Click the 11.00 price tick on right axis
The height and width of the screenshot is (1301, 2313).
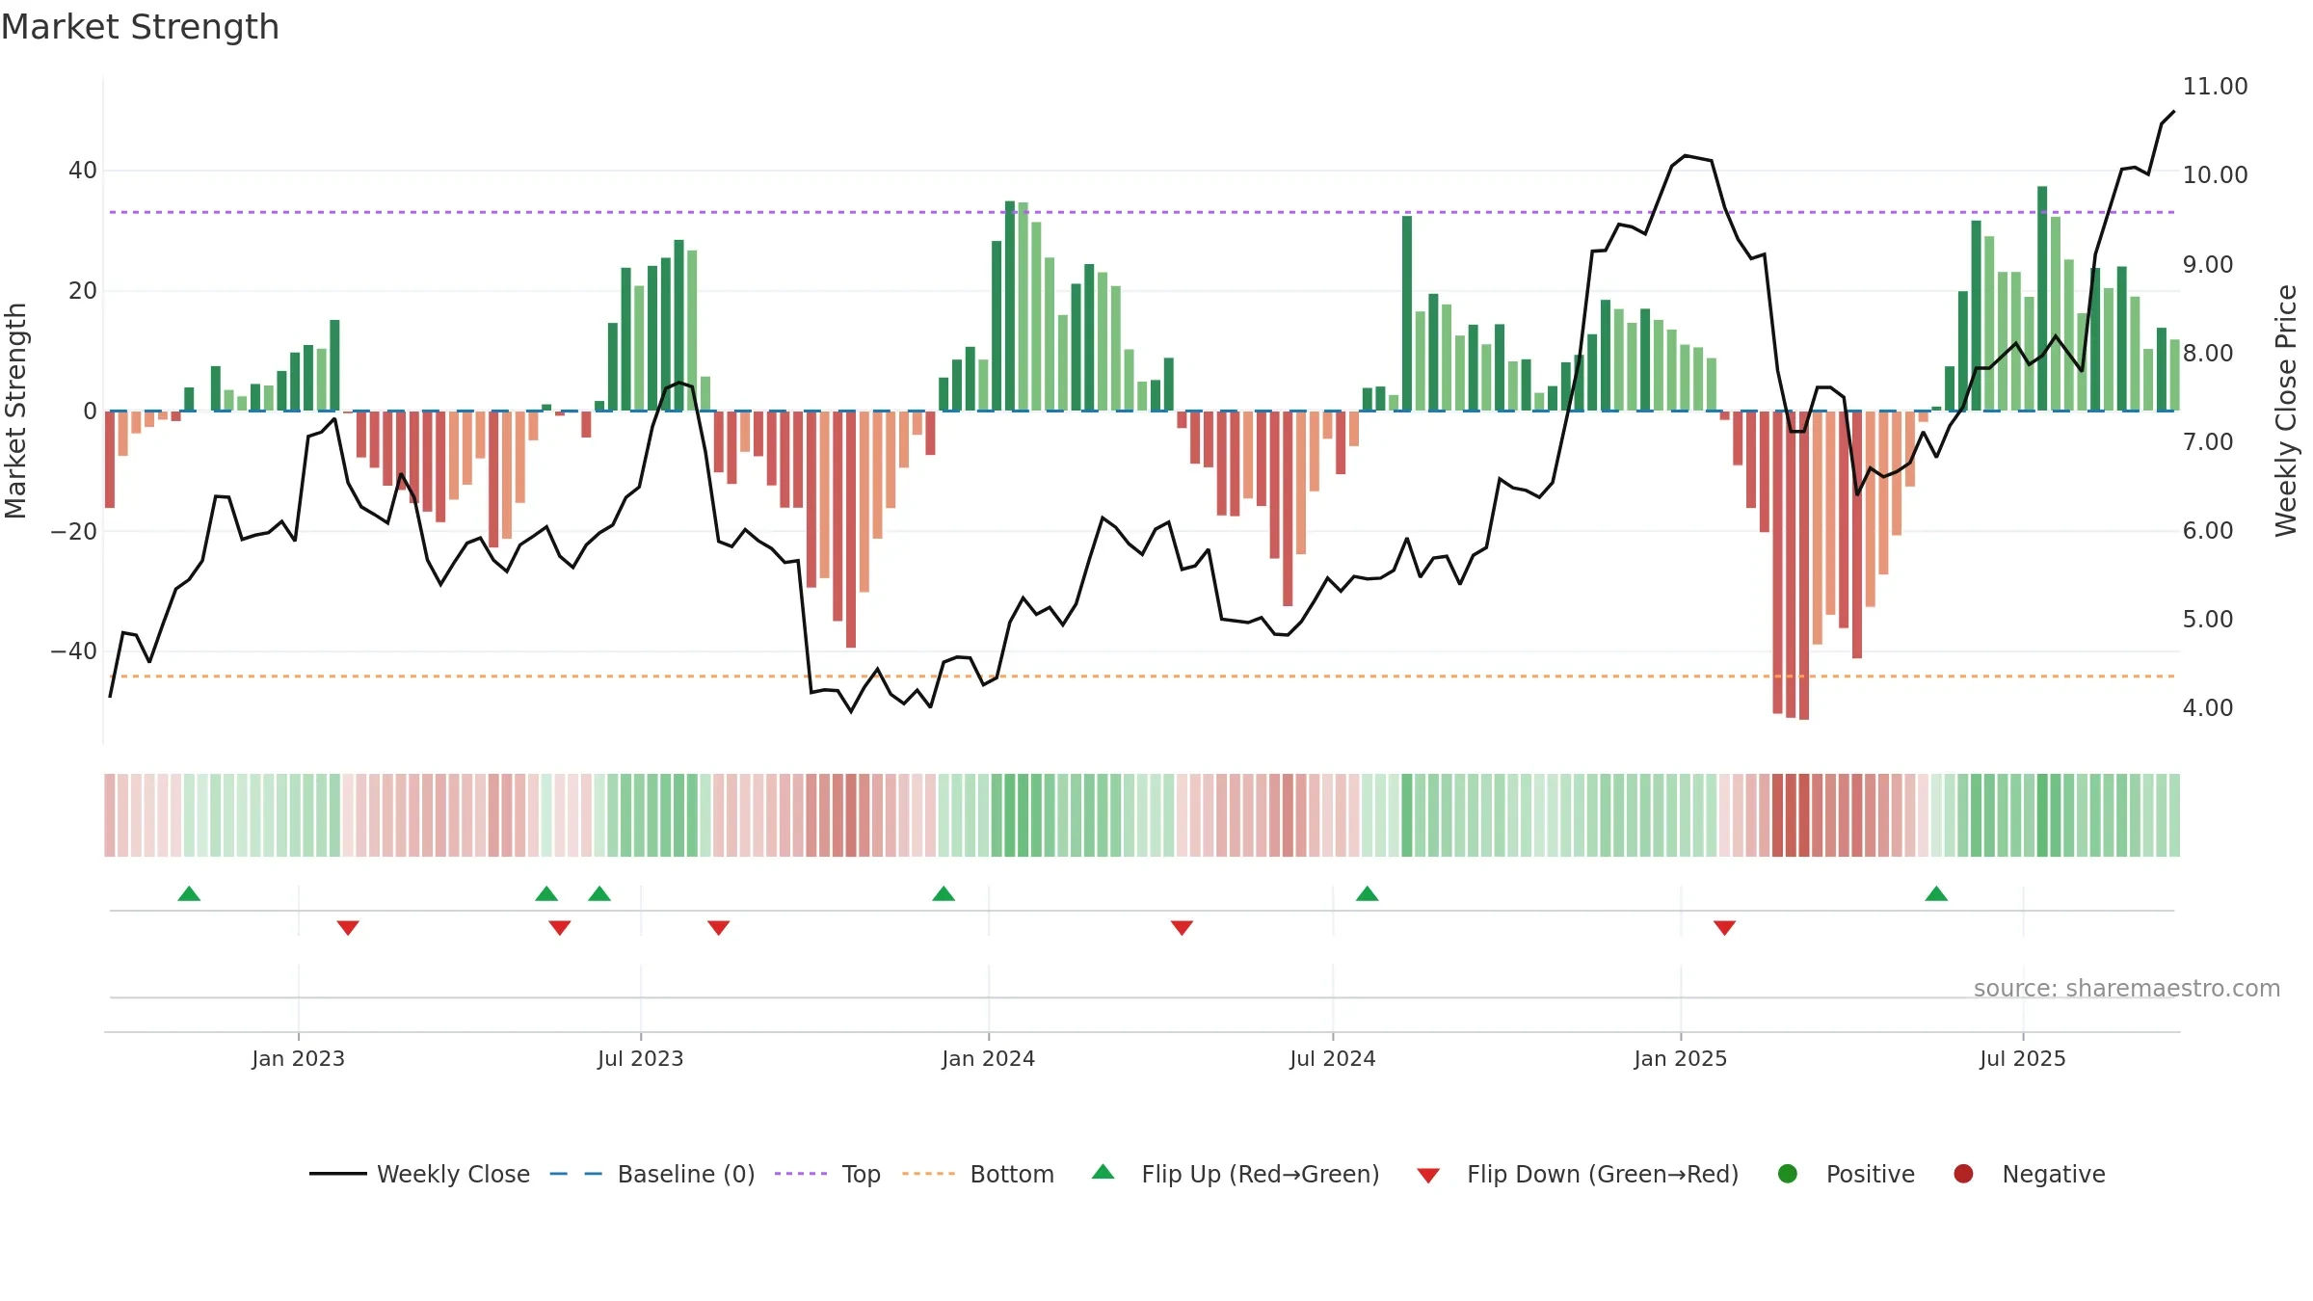[2215, 87]
